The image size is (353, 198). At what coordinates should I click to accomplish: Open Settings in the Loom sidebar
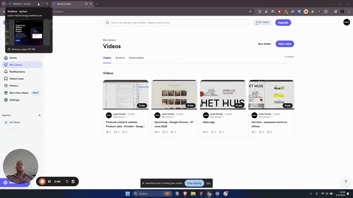(x=14, y=100)
